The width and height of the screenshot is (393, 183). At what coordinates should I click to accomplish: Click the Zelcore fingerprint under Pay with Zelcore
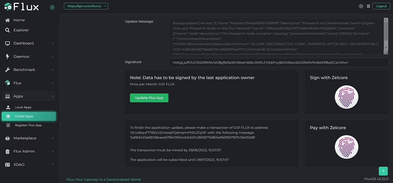coord(346,147)
